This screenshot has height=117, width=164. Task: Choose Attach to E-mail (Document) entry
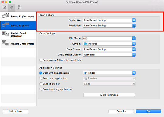[18, 35]
